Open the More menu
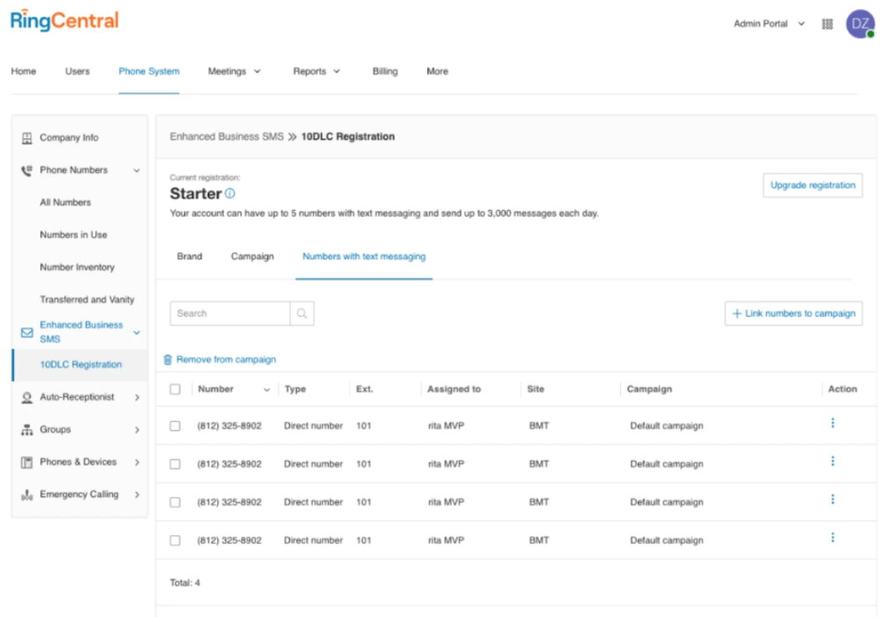This screenshot has height=617, width=889. click(x=437, y=72)
